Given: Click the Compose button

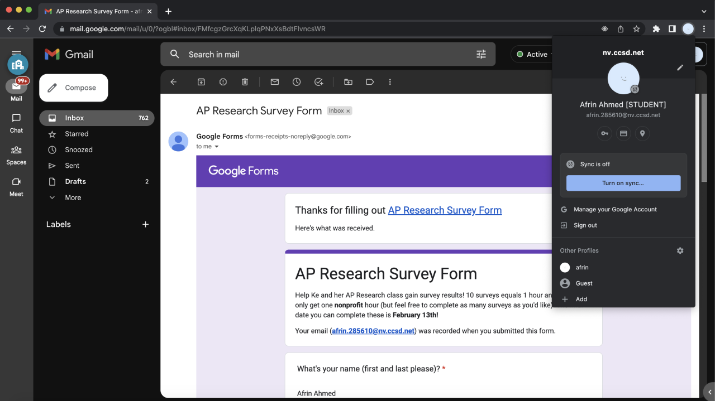Looking at the screenshot, I should pyautogui.click(x=73, y=88).
